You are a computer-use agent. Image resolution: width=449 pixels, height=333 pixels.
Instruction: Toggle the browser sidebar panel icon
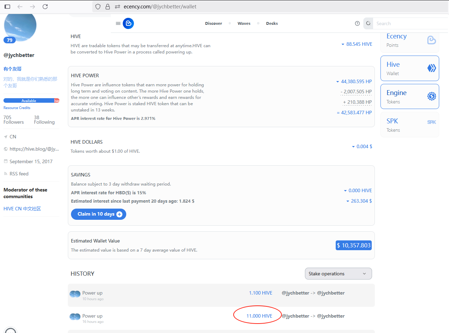pyautogui.click(x=7, y=7)
